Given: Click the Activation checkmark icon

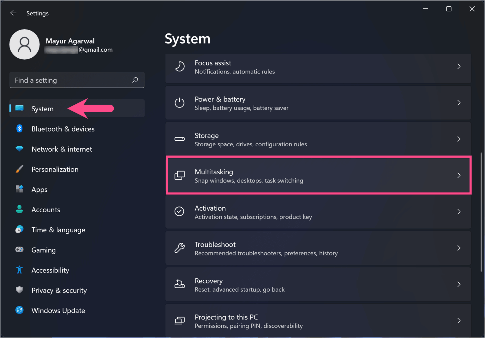Looking at the screenshot, I should coord(179,212).
